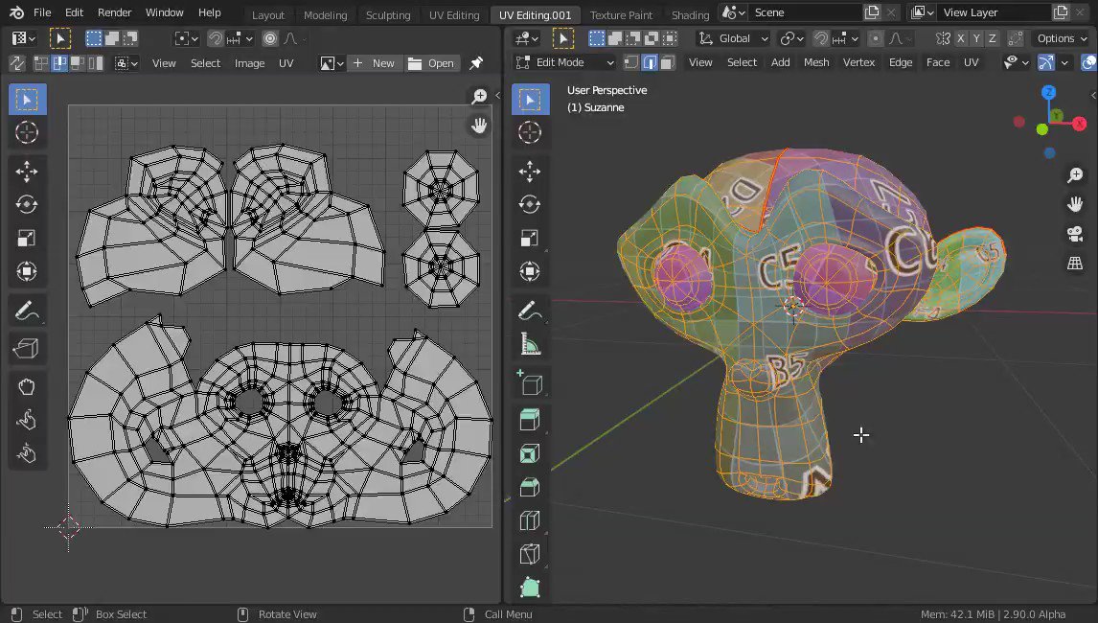Viewport: 1098px width, 623px height.
Task: Select the Cursor tool in 3D viewport
Action: pyautogui.click(x=530, y=132)
